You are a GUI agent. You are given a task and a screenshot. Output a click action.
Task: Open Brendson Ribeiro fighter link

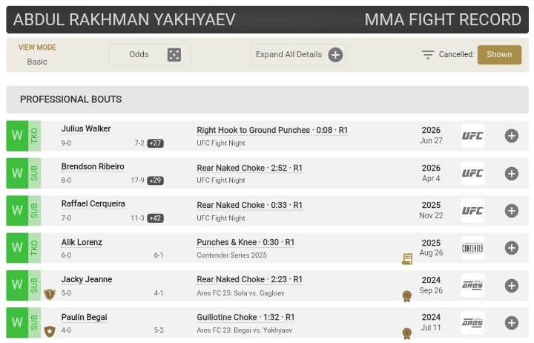click(x=93, y=166)
